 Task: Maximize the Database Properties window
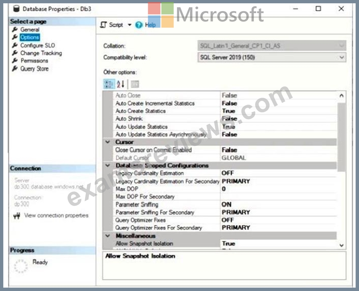tap(318, 9)
